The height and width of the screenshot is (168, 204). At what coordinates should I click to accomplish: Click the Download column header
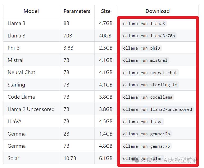pyautogui.click(x=157, y=11)
